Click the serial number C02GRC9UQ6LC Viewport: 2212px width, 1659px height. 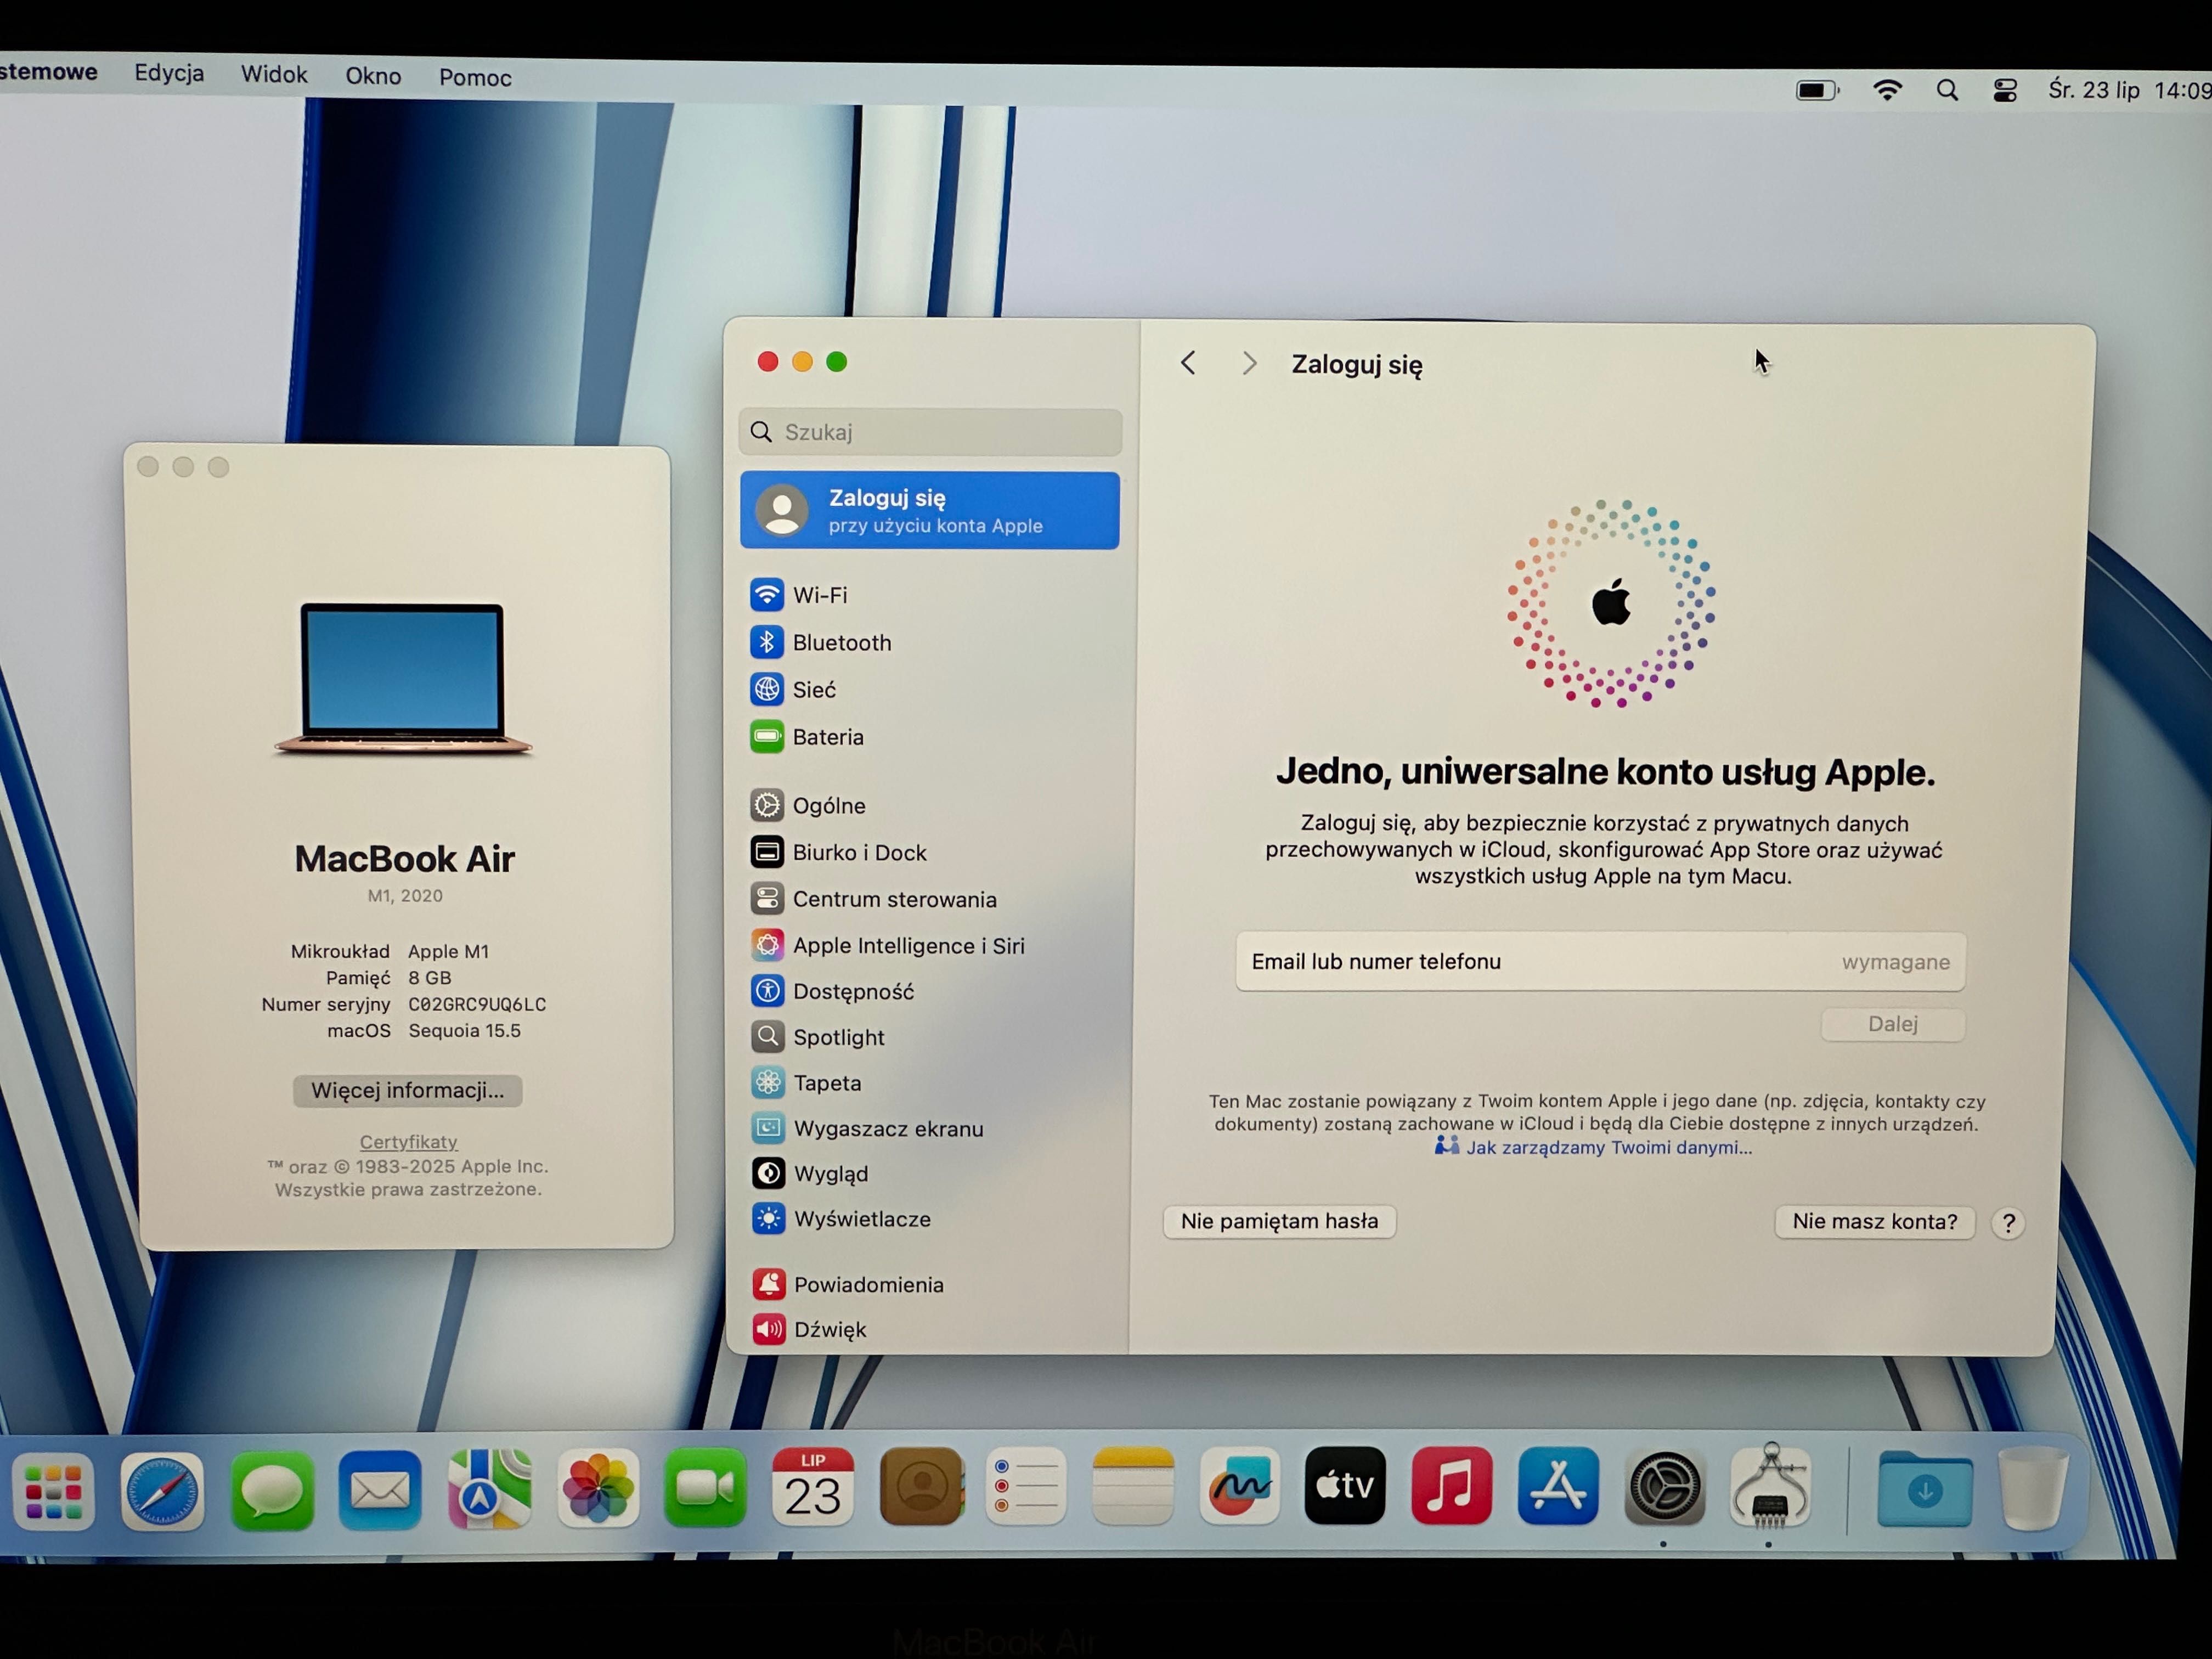click(x=477, y=1004)
